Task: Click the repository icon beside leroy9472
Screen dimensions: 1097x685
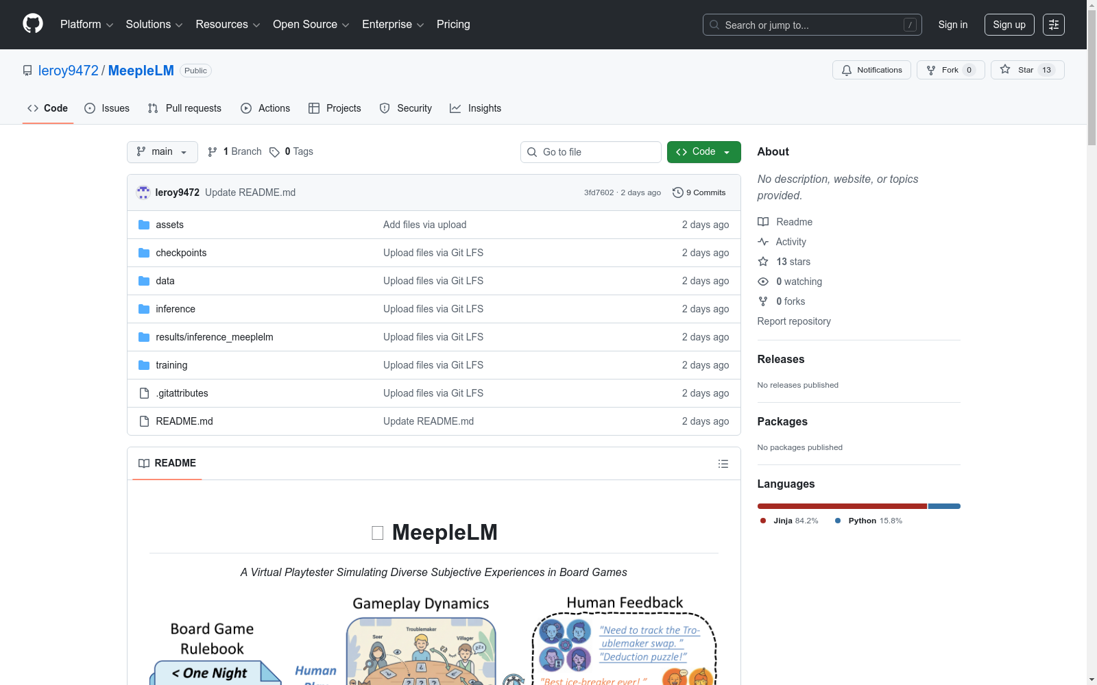Action: coord(27,71)
